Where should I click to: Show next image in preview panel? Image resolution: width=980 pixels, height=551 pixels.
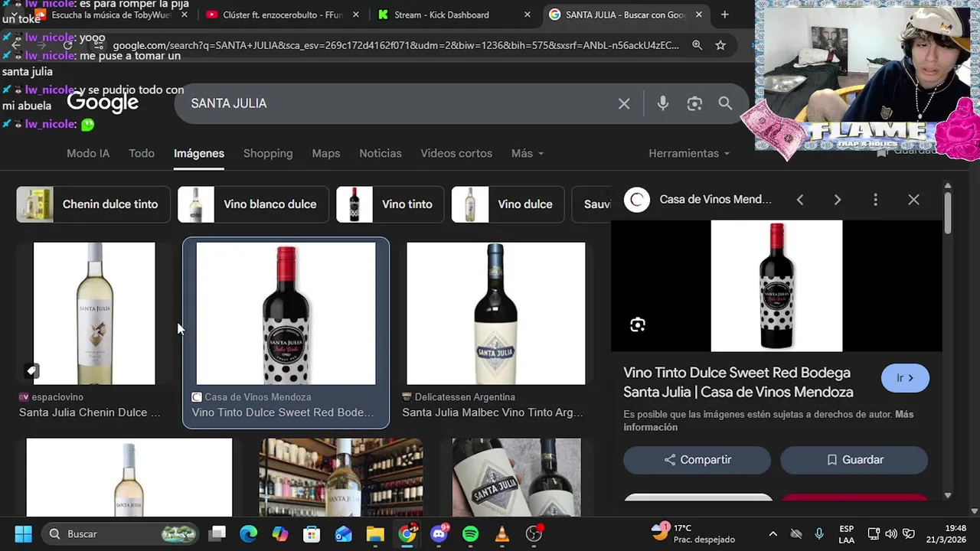coord(837,200)
